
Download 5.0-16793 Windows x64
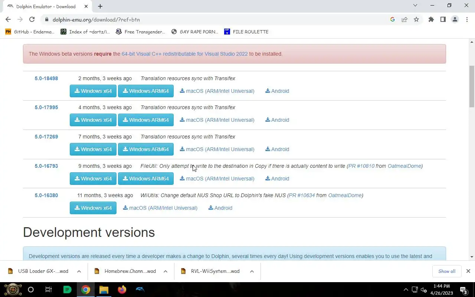[x=93, y=179]
